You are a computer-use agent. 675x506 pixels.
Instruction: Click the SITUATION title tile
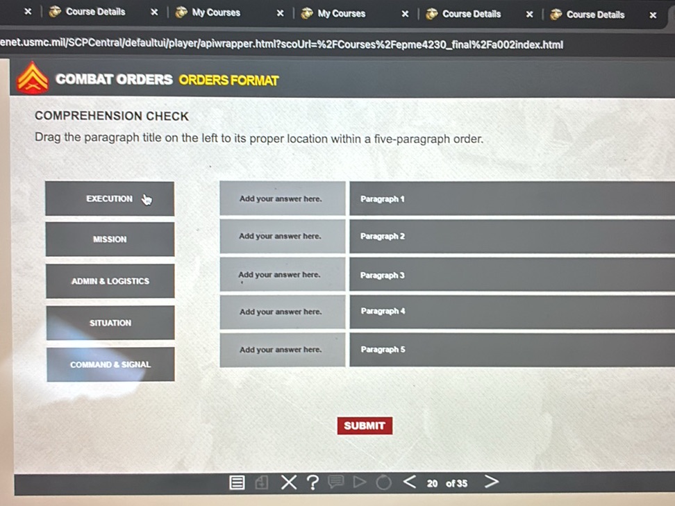(110, 323)
